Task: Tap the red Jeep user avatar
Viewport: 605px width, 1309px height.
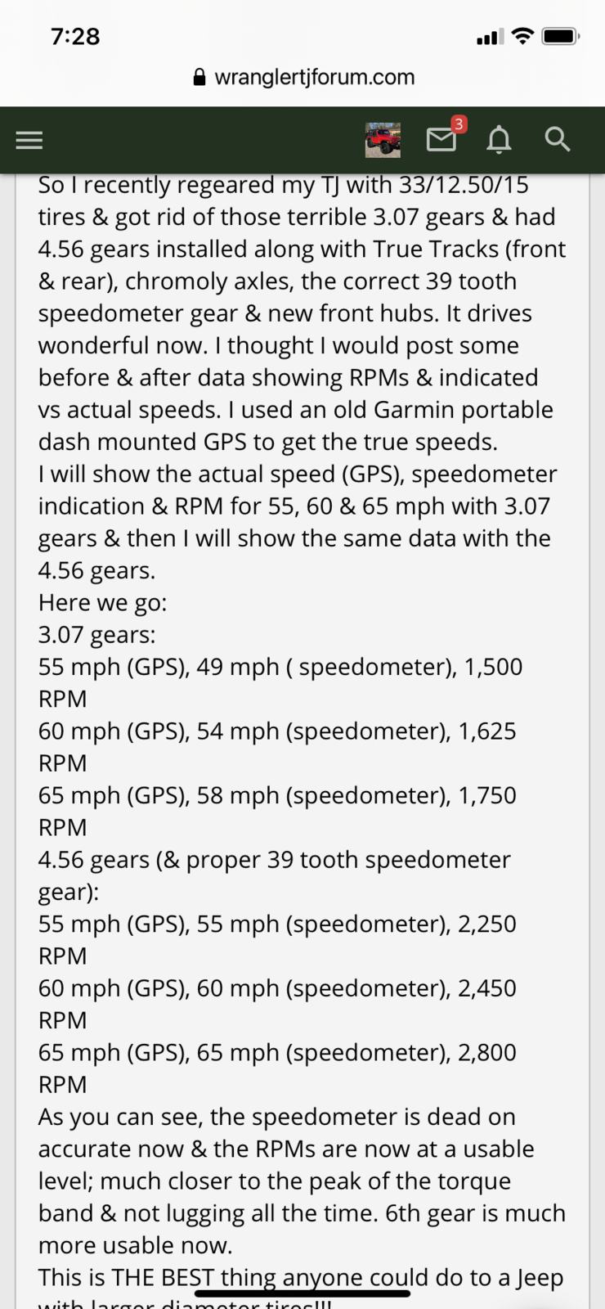Action: click(383, 140)
